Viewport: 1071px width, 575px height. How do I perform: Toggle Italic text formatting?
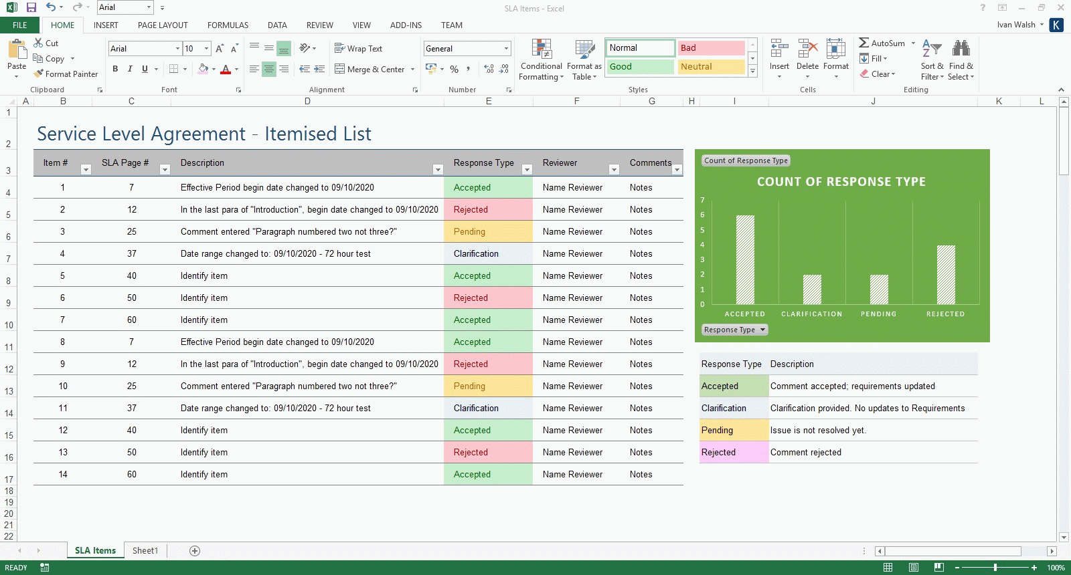(130, 69)
